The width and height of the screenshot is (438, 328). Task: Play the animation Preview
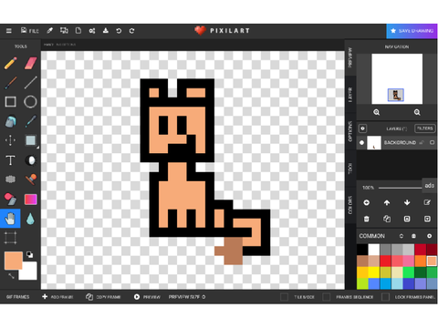tap(147, 297)
